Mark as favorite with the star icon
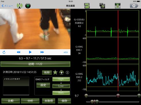The height and width of the screenshot is (105, 141). click(x=55, y=72)
